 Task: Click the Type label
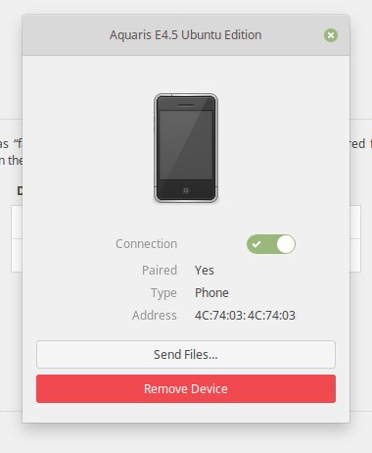[x=163, y=293]
